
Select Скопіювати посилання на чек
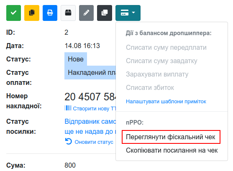click(172, 151)
